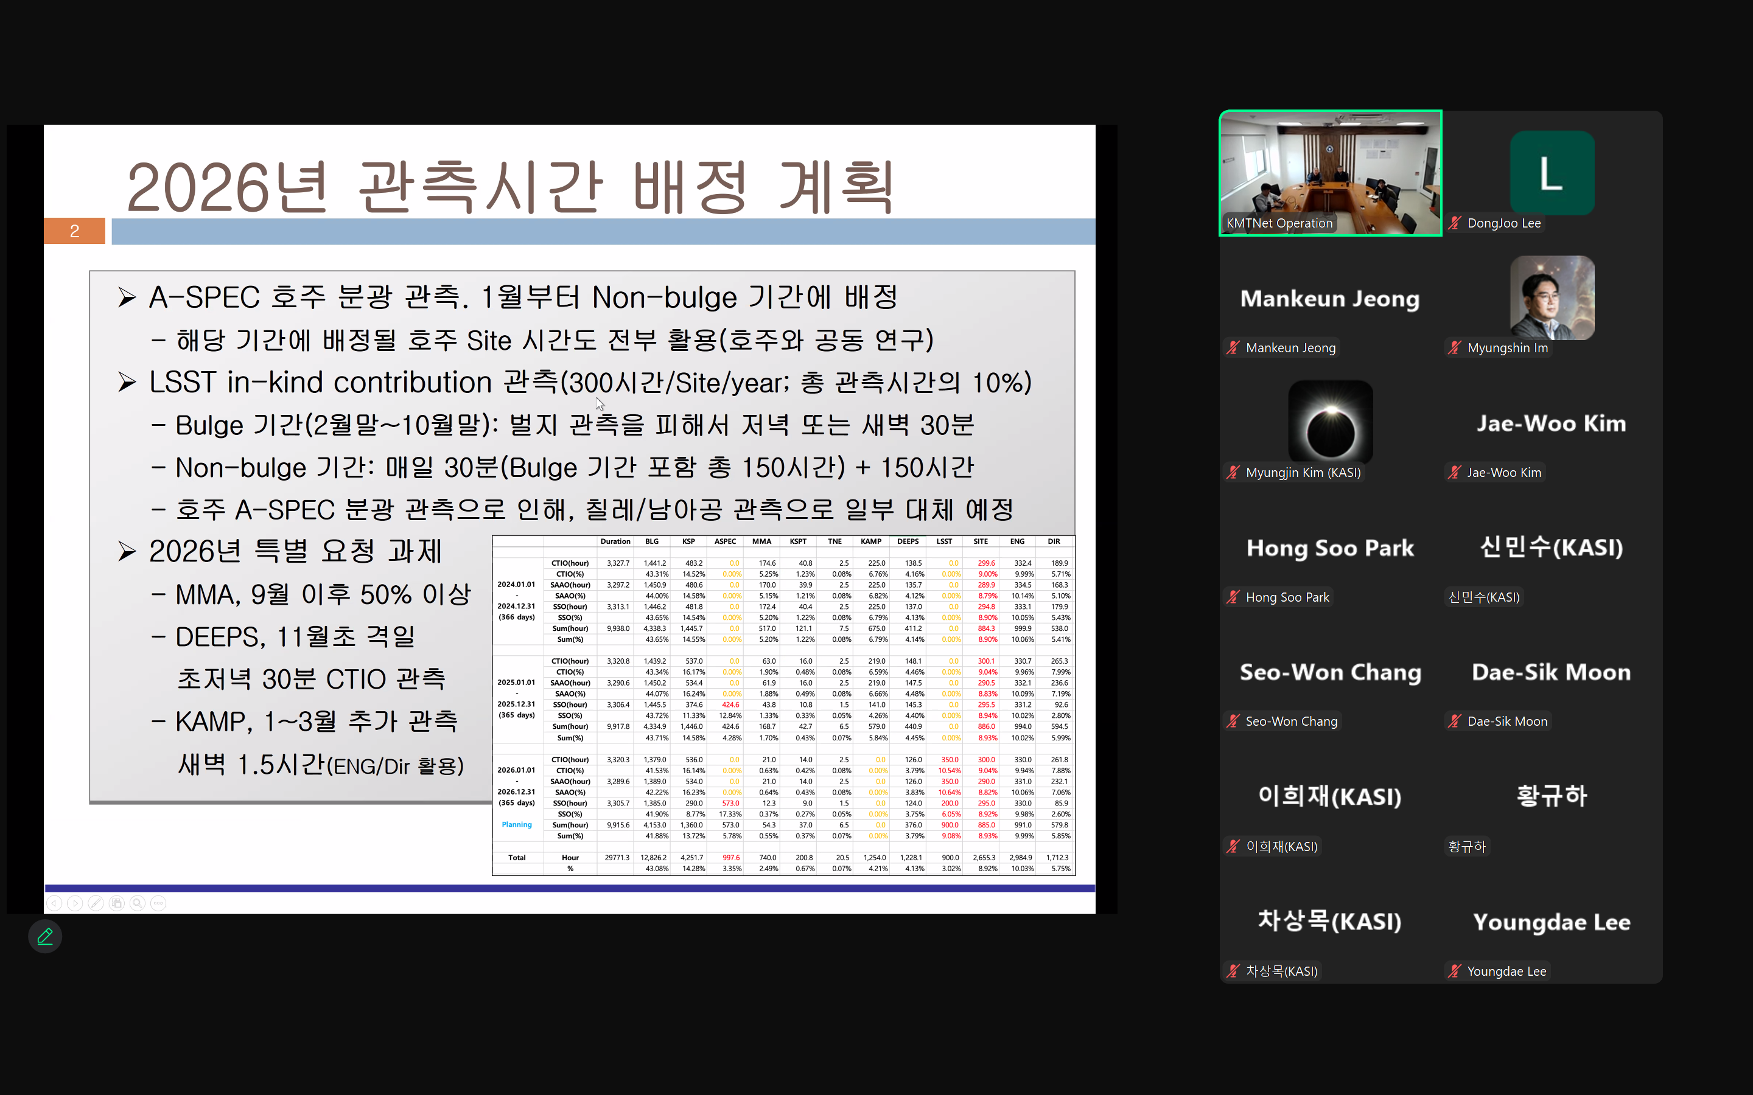
Task: Click DongJoo Lee's green L avatar
Action: pyautogui.click(x=1552, y=172)
